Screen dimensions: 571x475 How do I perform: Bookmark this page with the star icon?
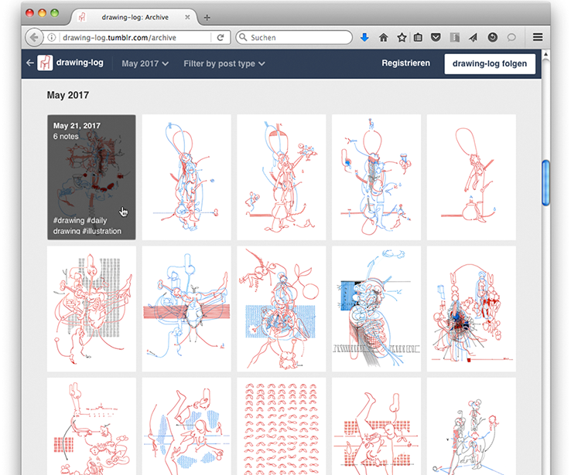point(402,37)
